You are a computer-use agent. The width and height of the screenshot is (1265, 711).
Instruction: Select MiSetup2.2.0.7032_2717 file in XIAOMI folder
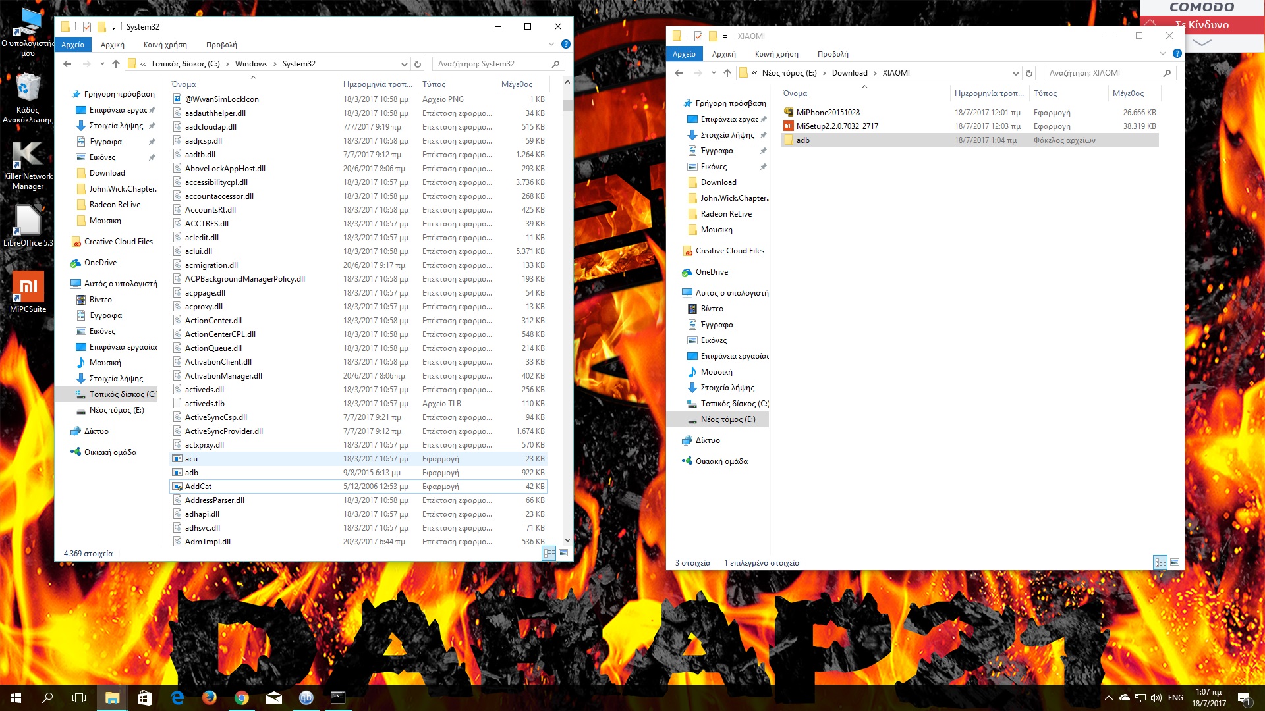coord(837,126)
